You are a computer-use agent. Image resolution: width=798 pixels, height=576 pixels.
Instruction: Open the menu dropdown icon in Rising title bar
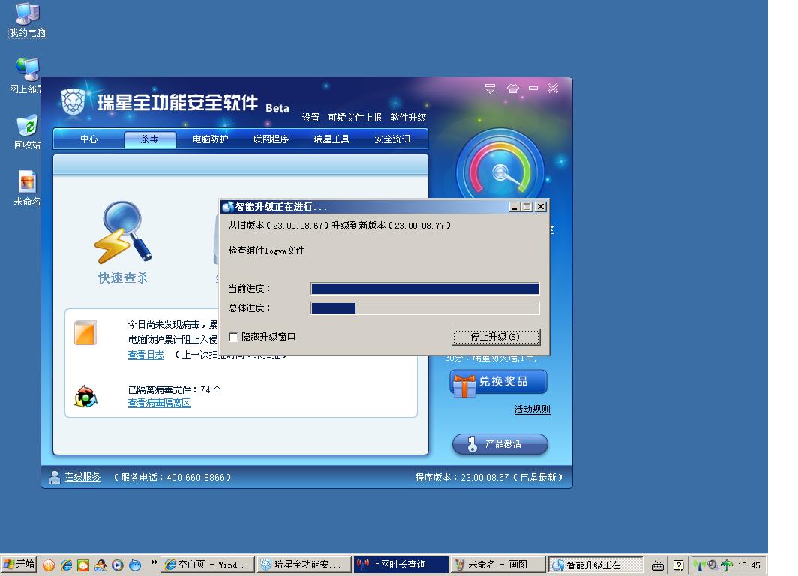tap(490, 88)
